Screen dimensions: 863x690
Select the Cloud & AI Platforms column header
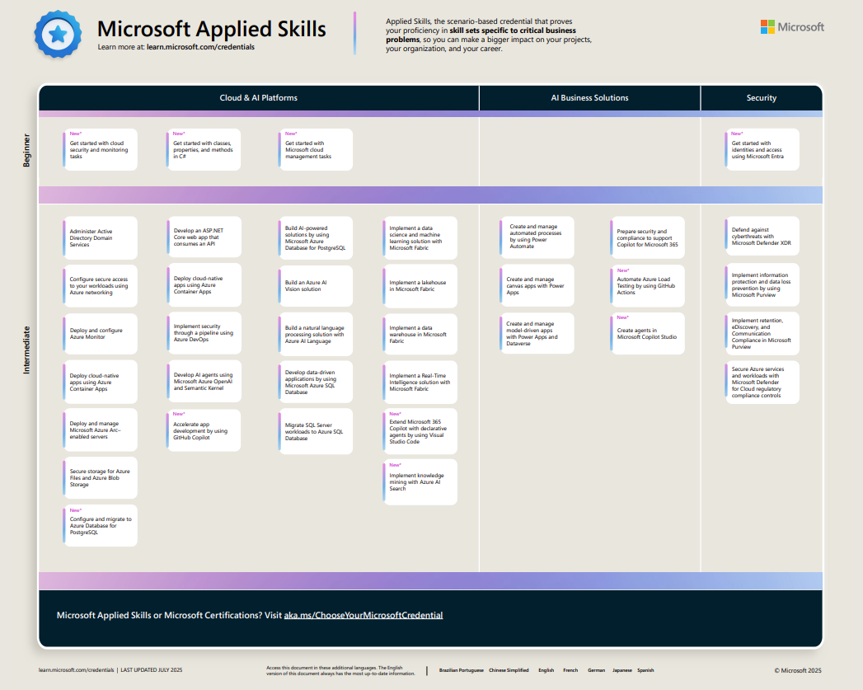[x=259, y=98]
